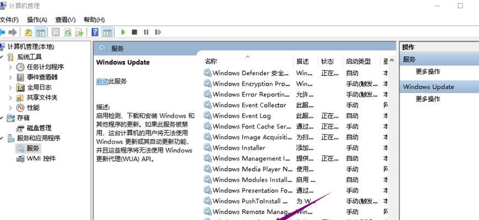Select the Windows Management I... service
Screen dimensions: 479x220
point(251,158)
